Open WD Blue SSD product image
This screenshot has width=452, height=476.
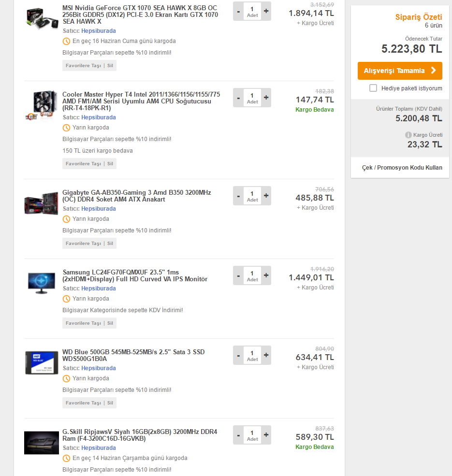coord(42,363)
